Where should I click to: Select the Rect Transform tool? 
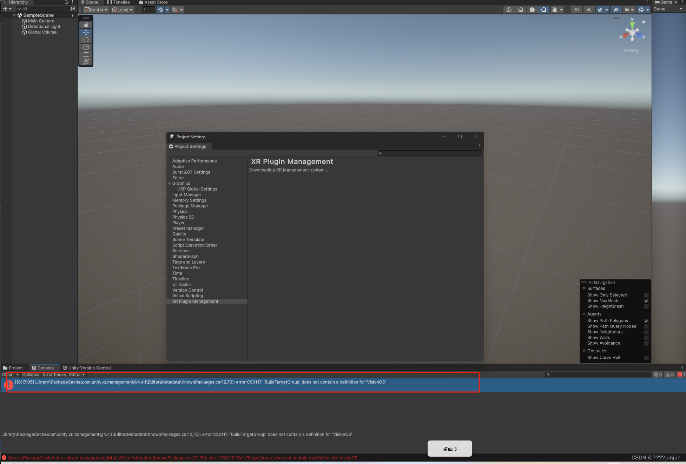(86, 54)
